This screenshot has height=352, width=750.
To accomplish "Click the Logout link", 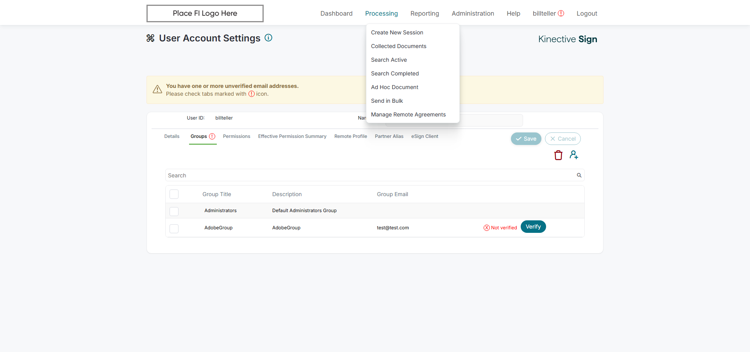I will [587, 13].
